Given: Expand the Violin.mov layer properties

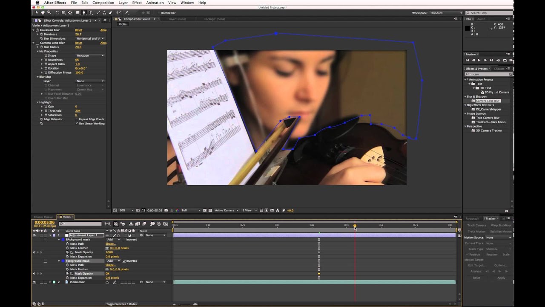Looking at the screenshot, I should 50,282.
